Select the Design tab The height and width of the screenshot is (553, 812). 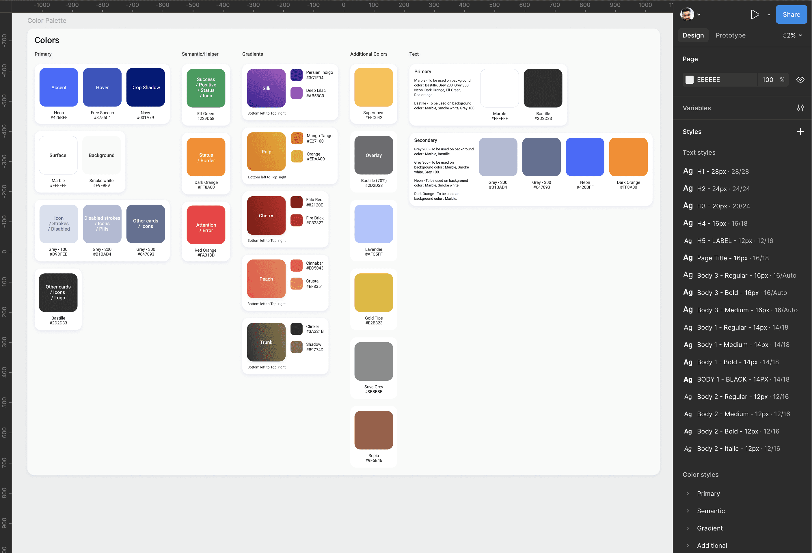(x=693, y=35)
